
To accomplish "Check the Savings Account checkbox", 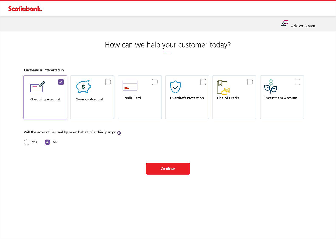I will [x=108, y=82].
